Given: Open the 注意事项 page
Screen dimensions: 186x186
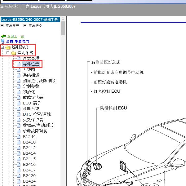Looking at the screenshot, I should 31,58.
